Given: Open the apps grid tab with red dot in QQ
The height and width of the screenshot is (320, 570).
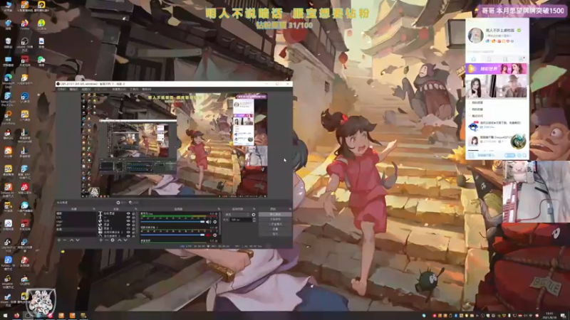Looking at the screenshot, I should (x=521, y=59).
